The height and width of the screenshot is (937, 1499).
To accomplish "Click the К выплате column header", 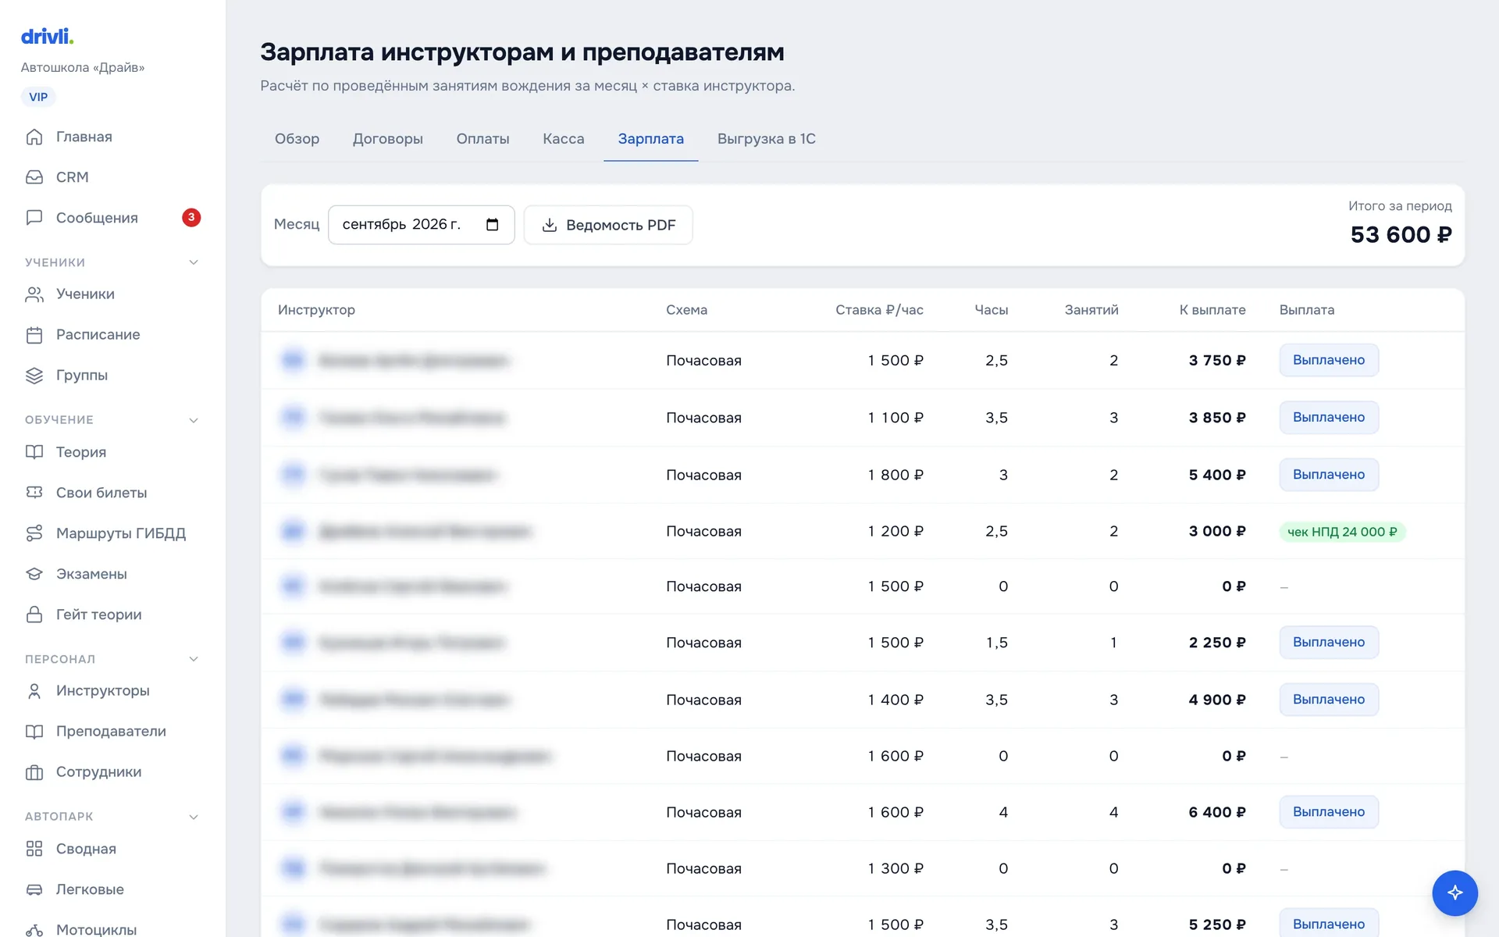I will (x=1212, y=310).
